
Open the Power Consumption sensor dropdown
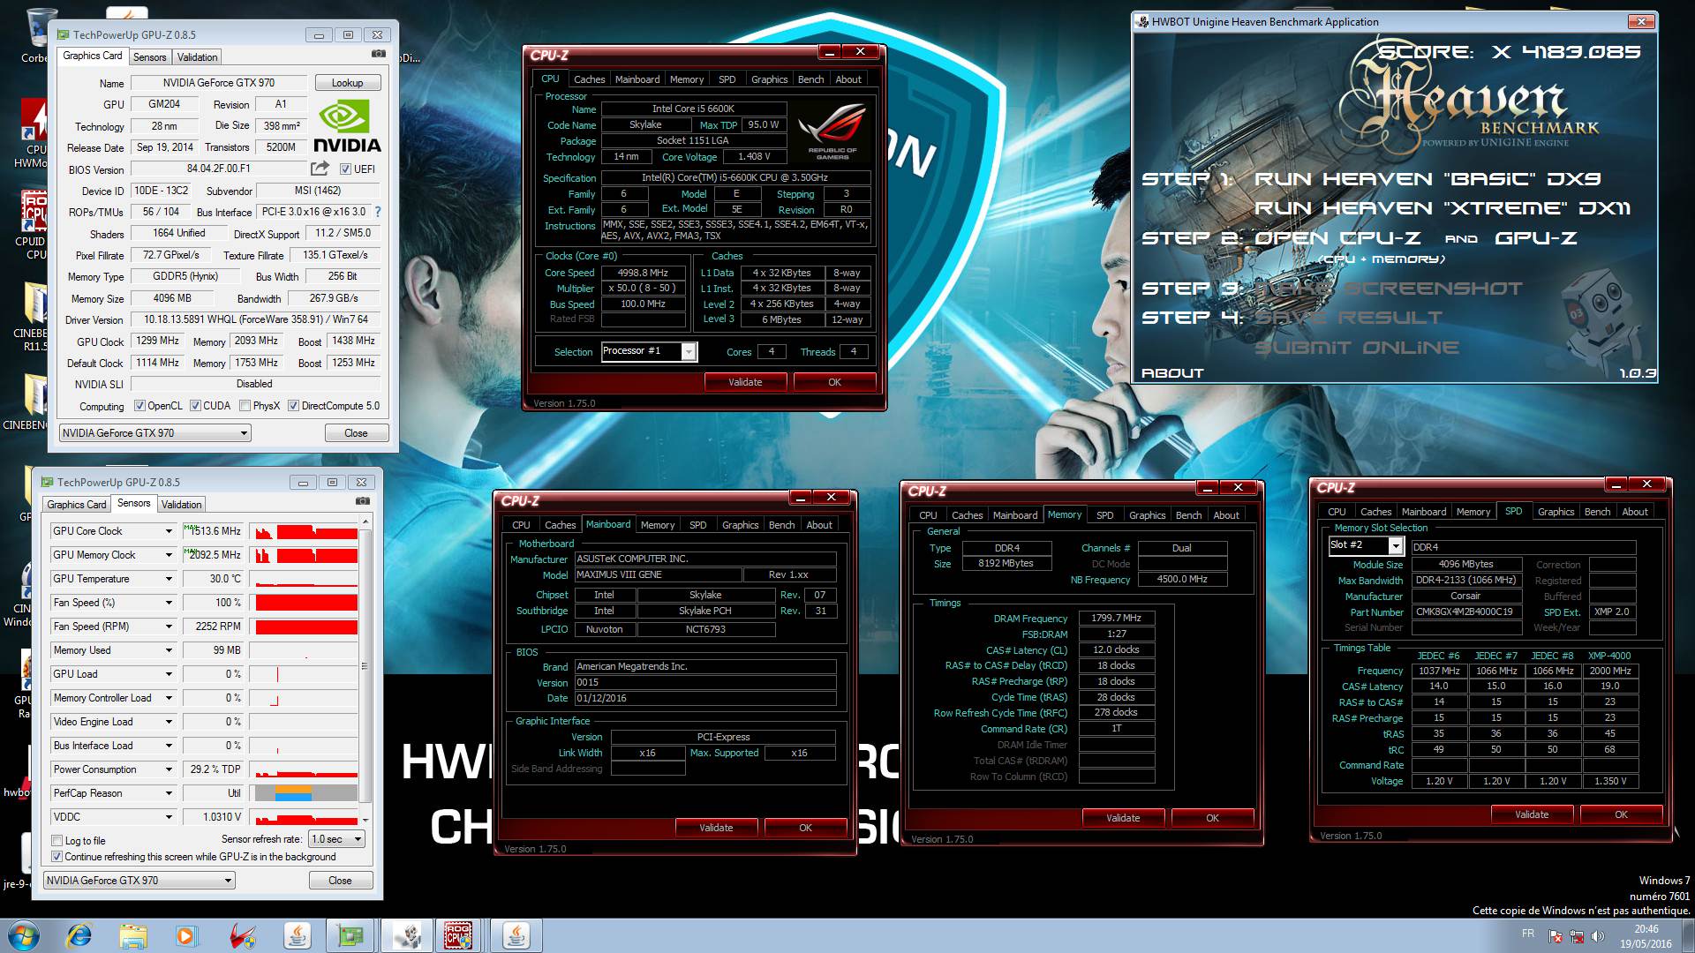tap(168, 769)
